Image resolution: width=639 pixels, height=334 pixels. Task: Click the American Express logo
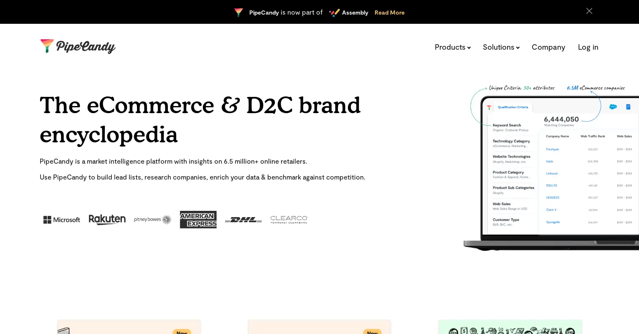[198, 220]
